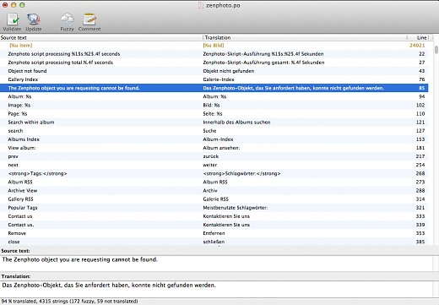Click translation 'Innerhalb des Albums suchen'
The image size is (439, 305).
click(236, 123)
